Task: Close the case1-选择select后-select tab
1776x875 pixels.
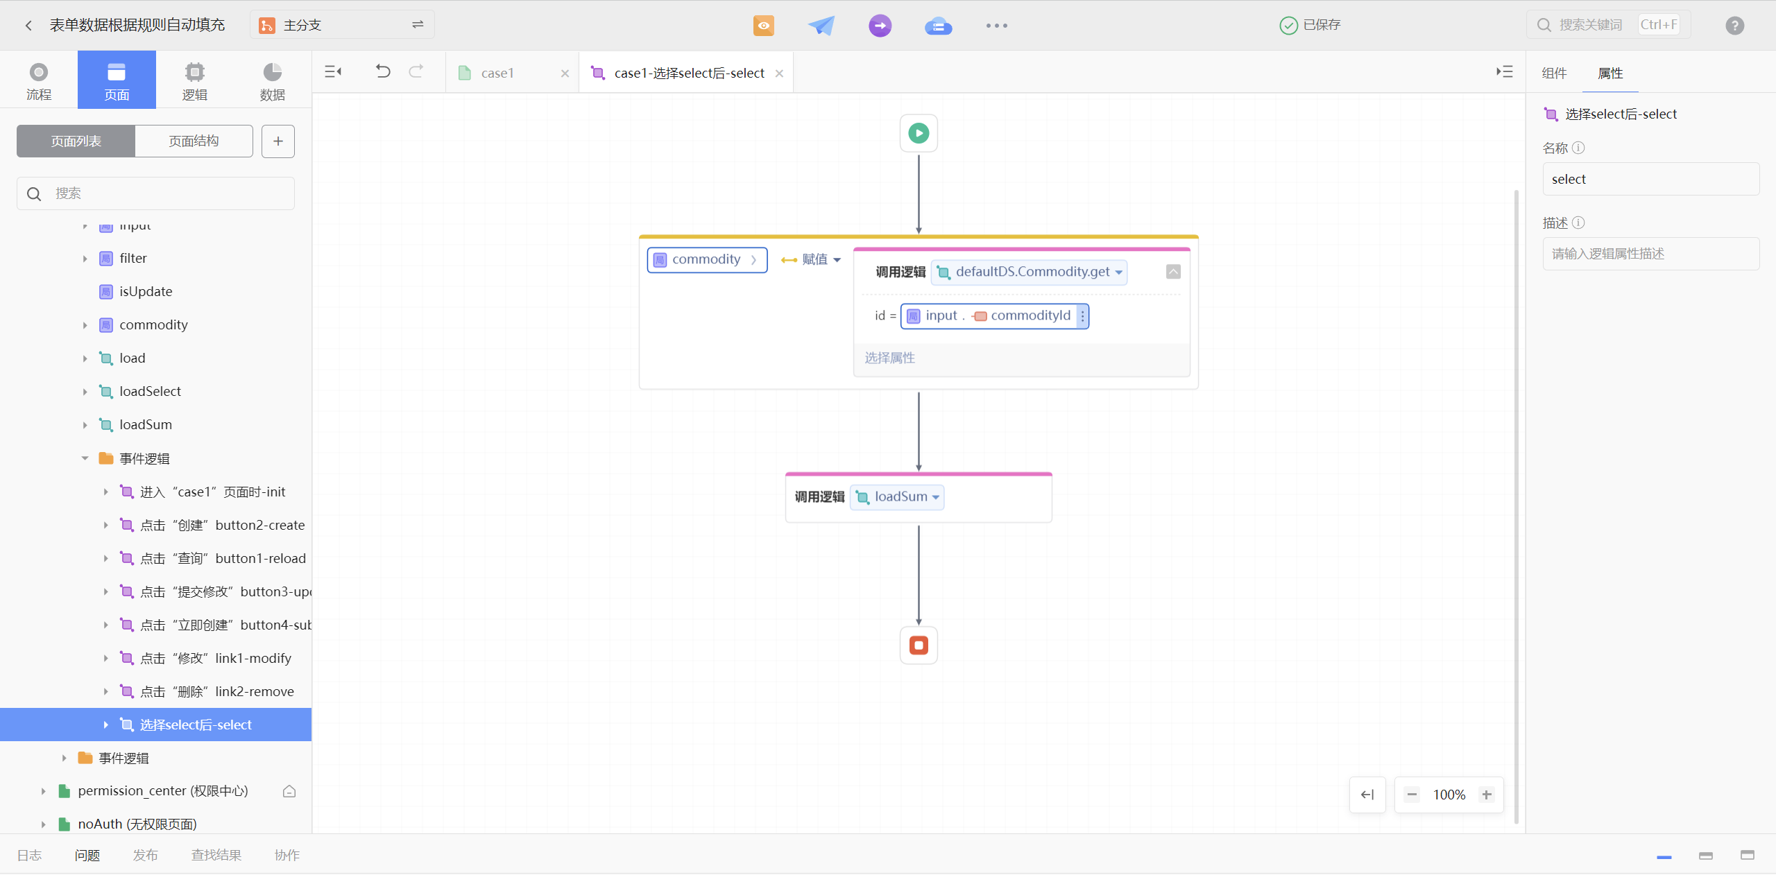Action: click(779, 73)
